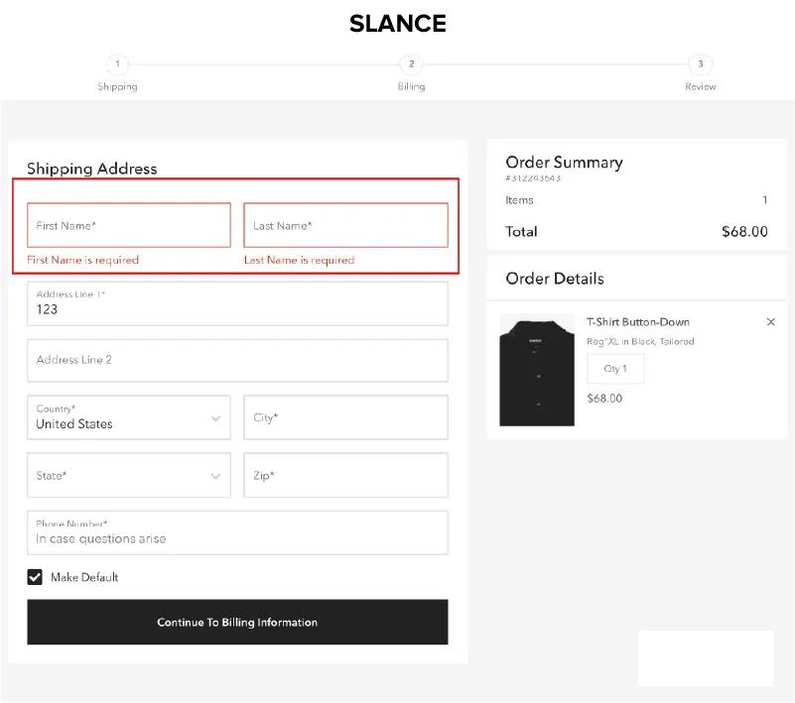
Task: Select the Address Line 2 field
Action: (237, 360)
